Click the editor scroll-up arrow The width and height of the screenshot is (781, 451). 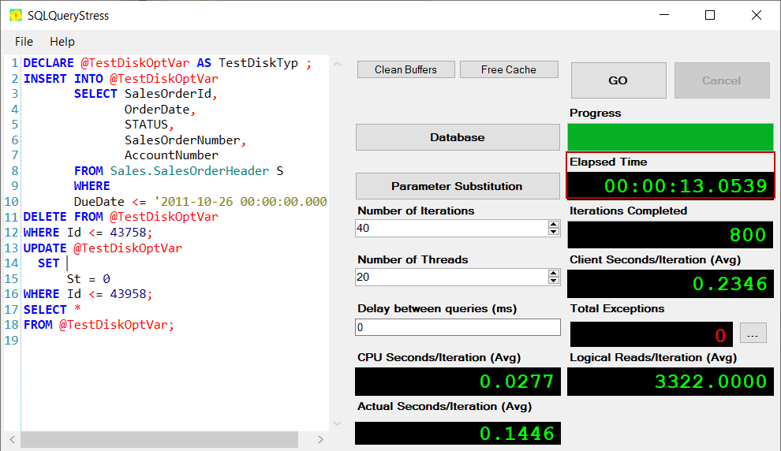[x=337, y=64]
